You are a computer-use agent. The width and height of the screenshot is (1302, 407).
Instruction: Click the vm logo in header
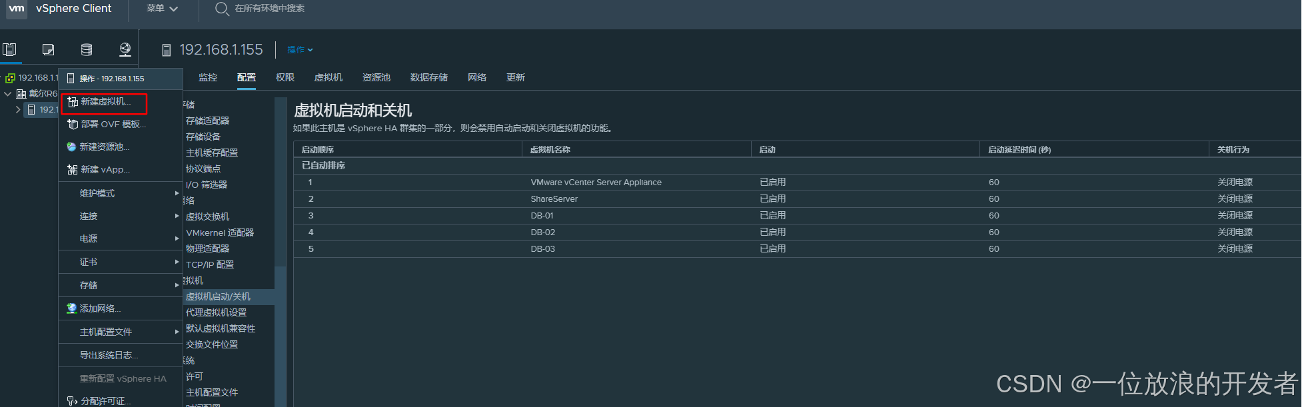point(17,9)
